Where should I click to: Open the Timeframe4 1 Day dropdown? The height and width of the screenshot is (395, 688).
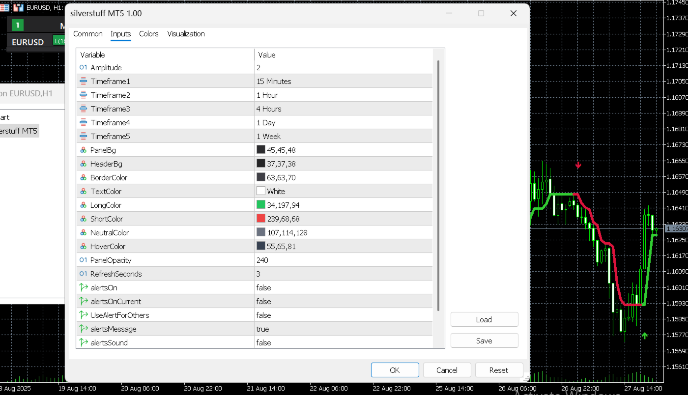343,122
